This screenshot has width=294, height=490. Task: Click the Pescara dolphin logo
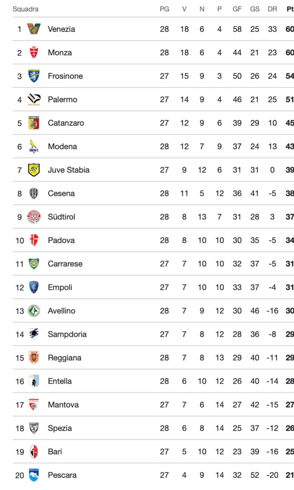pos(34,475)
